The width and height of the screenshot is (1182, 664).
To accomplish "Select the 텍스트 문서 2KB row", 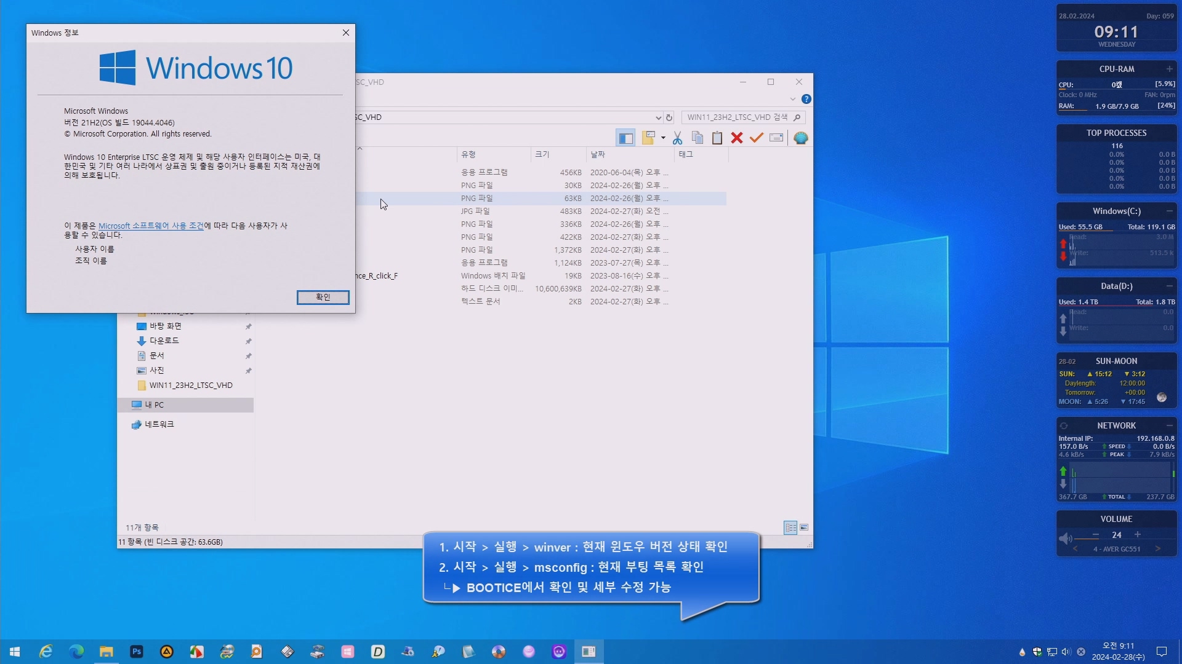I will (542, 302).
